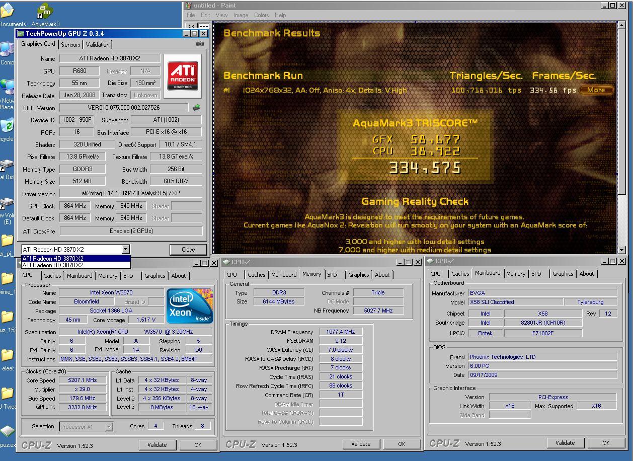Switch to Caches tab in the CPU-Z processor window
633x461 pixels.
[52, 276]
